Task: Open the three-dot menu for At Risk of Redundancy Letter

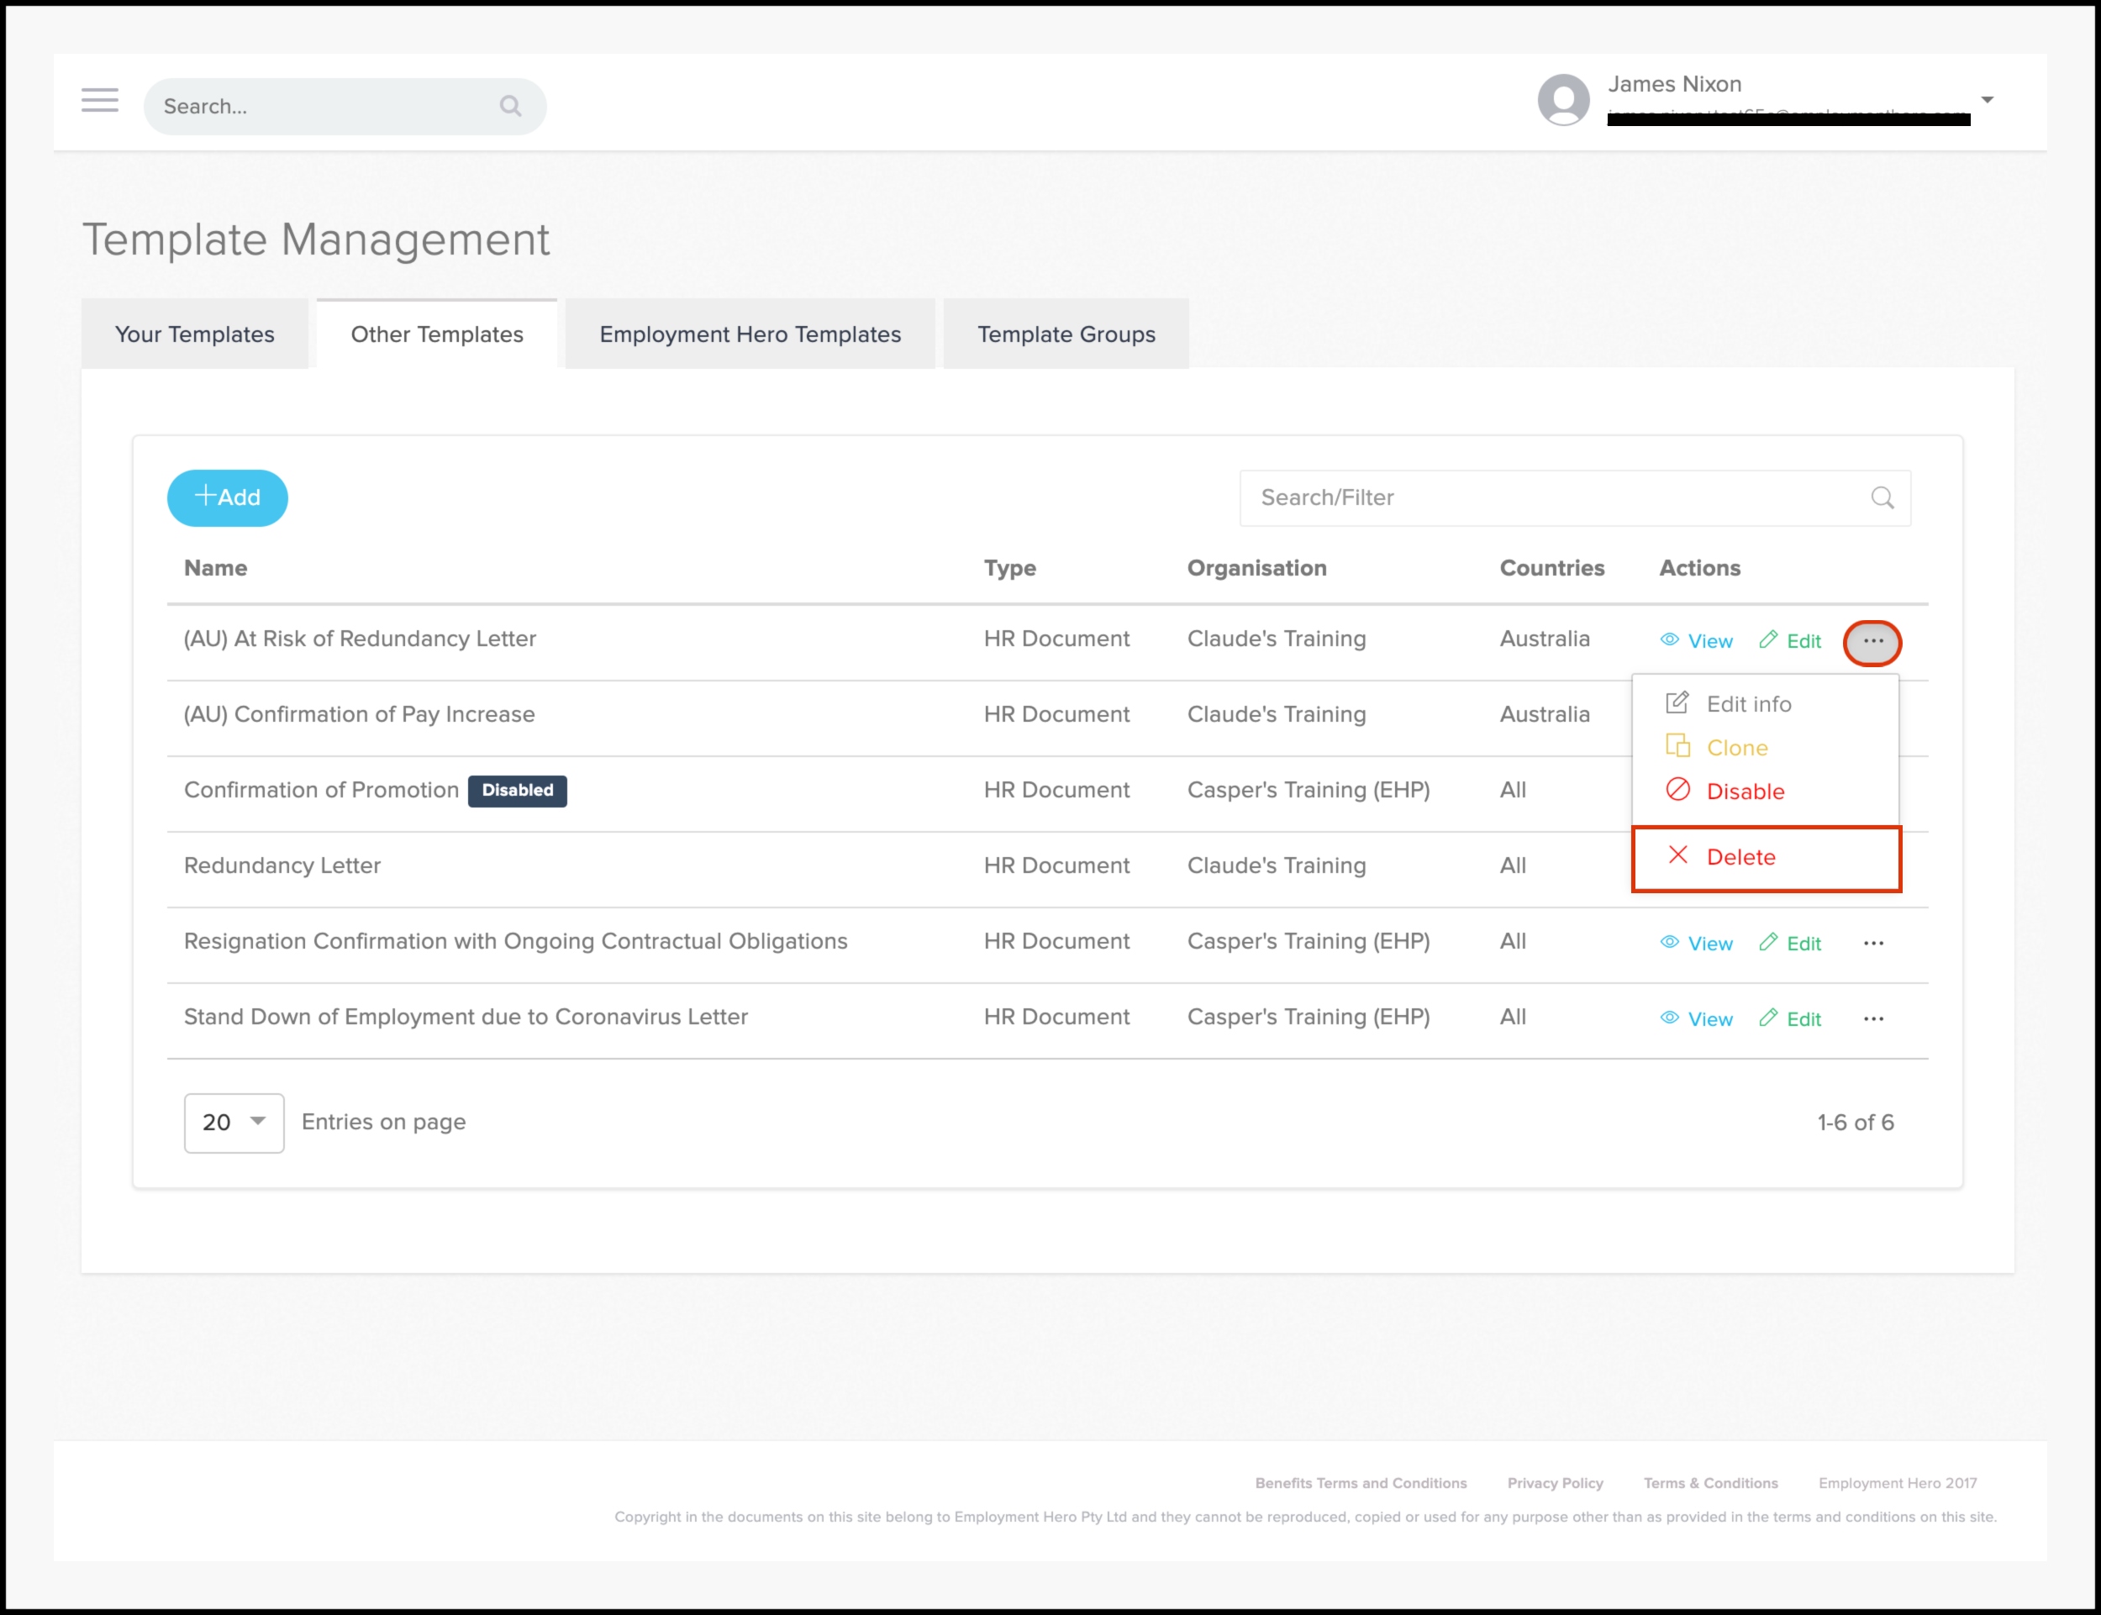Action: coord(1872,641)
